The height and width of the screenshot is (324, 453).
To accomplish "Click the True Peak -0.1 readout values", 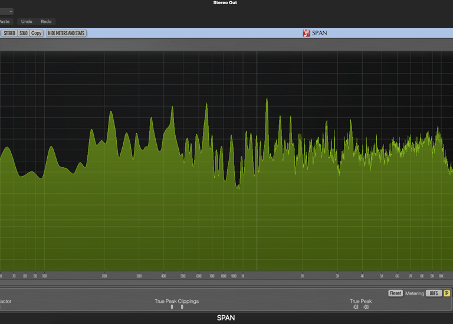I will click(x=360, y=307).
